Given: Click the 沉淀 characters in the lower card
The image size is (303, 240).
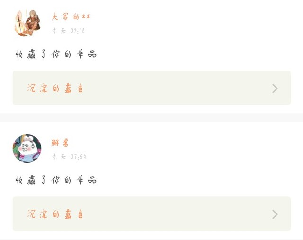Looking at the screenshot, I should (37, 214).
